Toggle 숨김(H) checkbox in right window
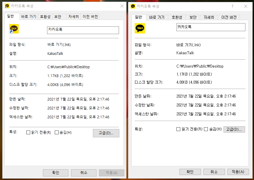 click(x=206, y=129)
